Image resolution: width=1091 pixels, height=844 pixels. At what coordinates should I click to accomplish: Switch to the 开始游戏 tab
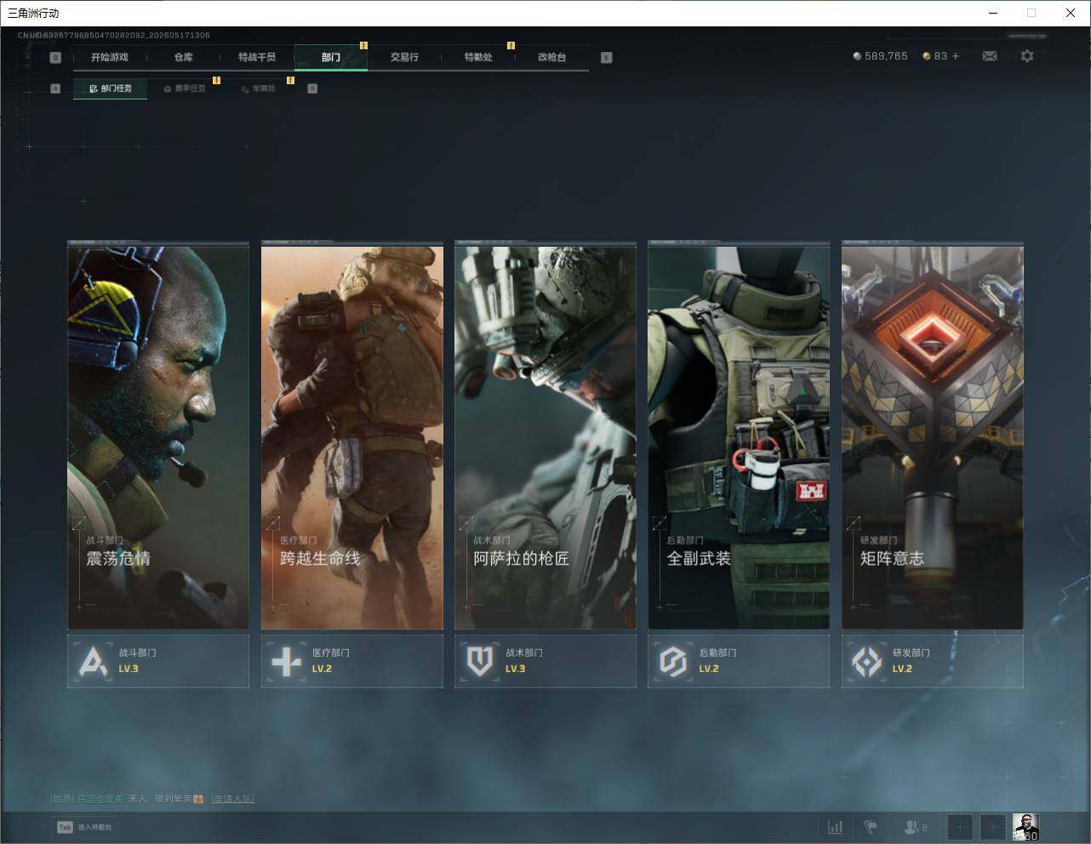pos(110,57)
